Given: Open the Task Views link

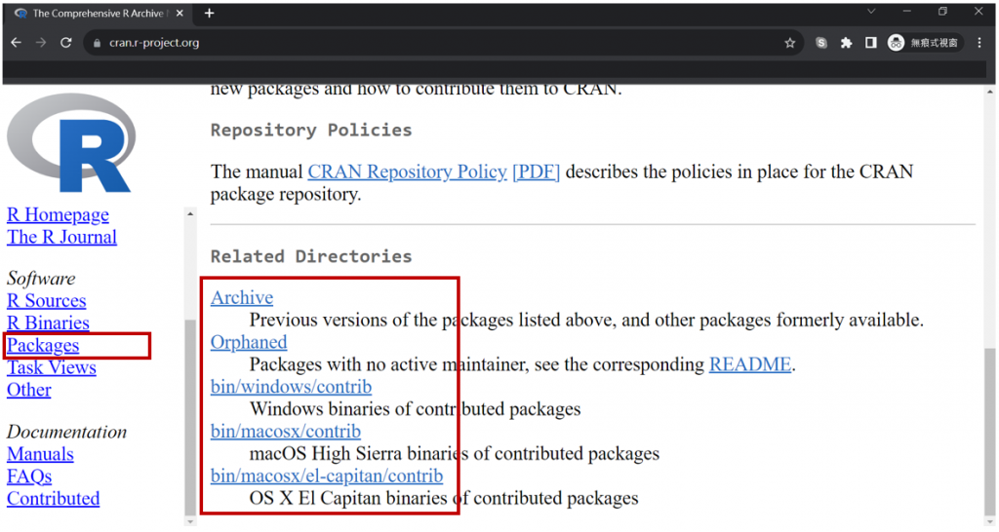Looking at the screenshot, I should coord(52,367).
